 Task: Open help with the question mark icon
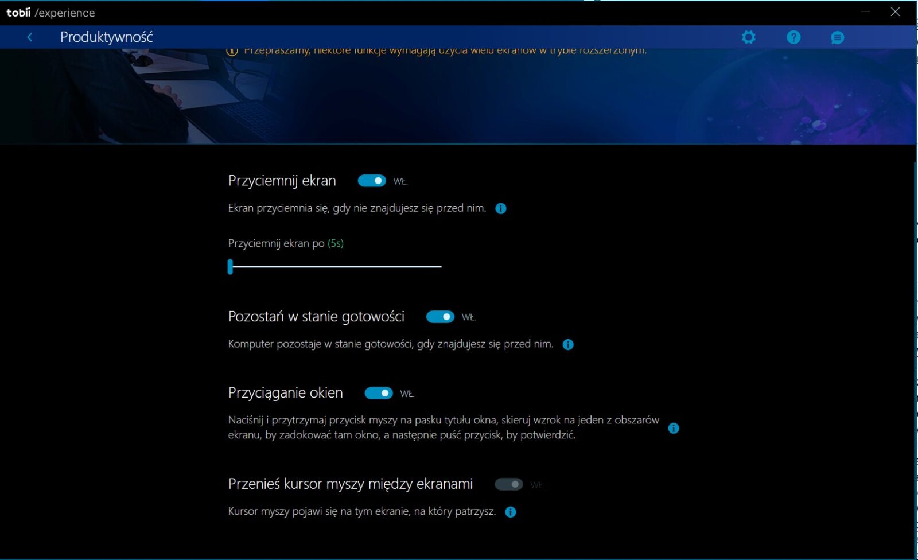[793, 37]
